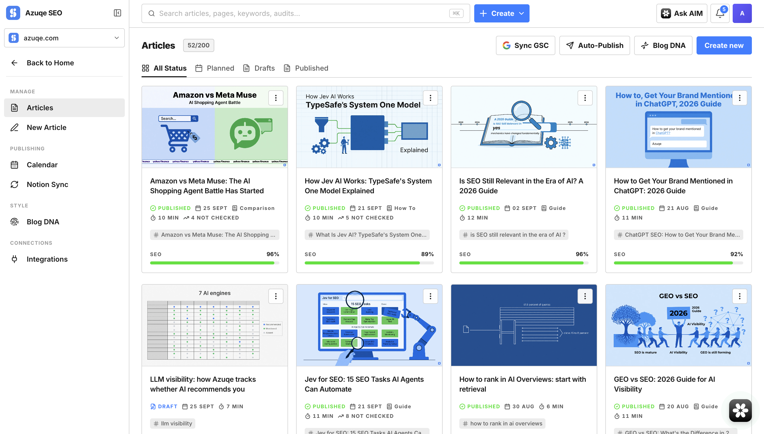Click the Notion Sync refresh icon
Image resolution: width=764 pixels, height=434 pixels.
coord(14,184)
